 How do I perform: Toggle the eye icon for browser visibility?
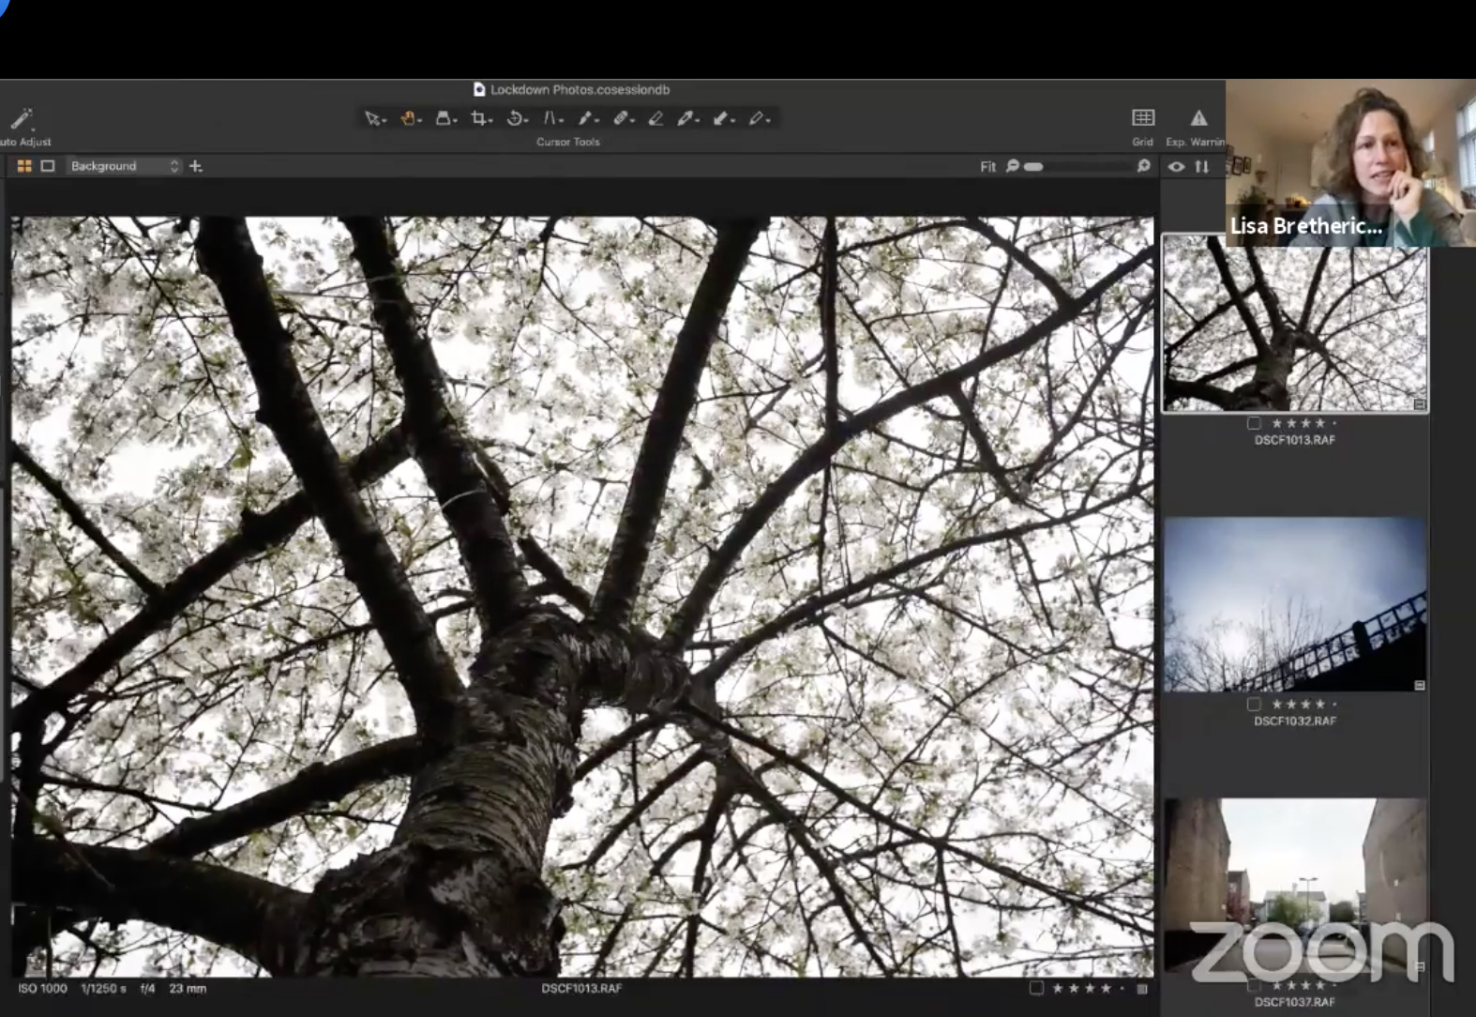coord(1176,166)
